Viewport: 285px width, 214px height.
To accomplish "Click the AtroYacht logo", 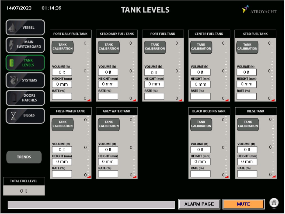I will click(x=259, y=11).
